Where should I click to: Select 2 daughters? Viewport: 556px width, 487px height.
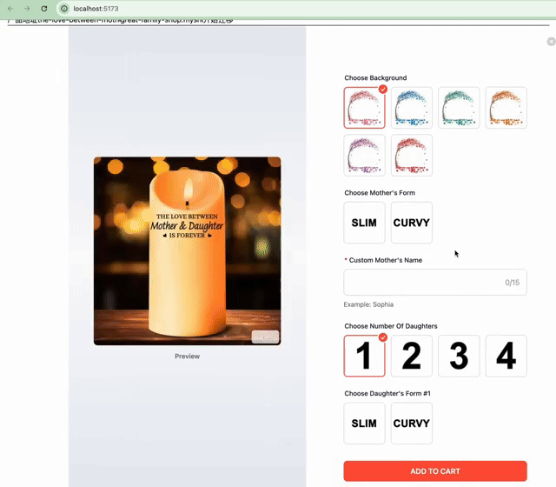411,356
